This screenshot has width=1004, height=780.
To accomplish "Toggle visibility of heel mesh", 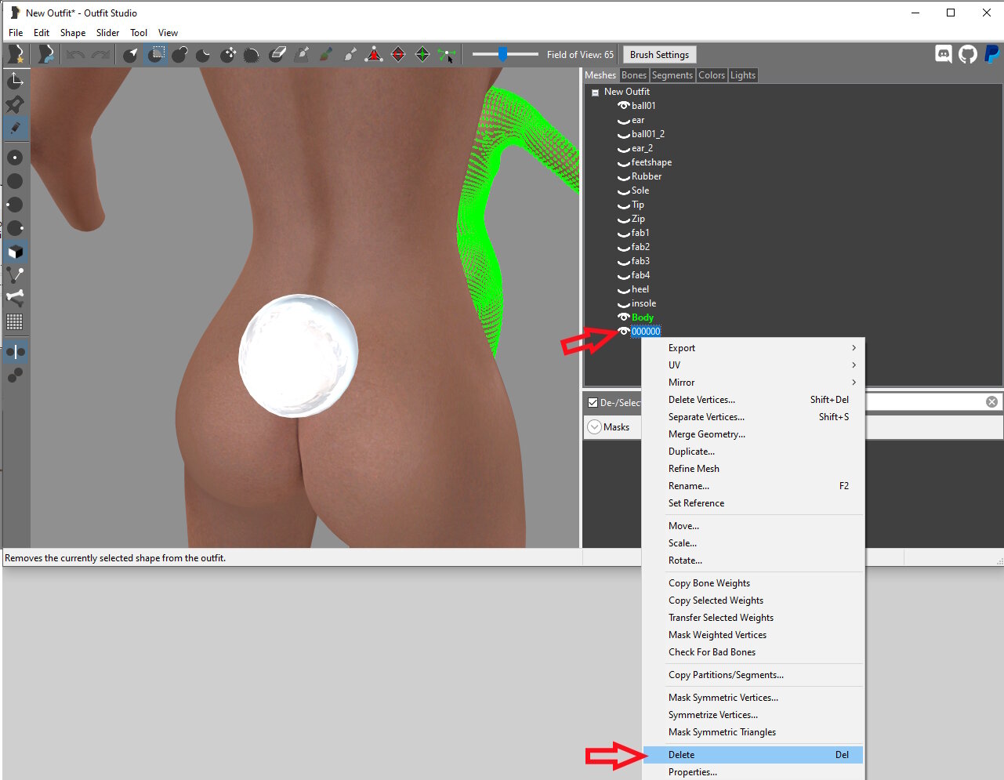I will click(x=624, y=290).
